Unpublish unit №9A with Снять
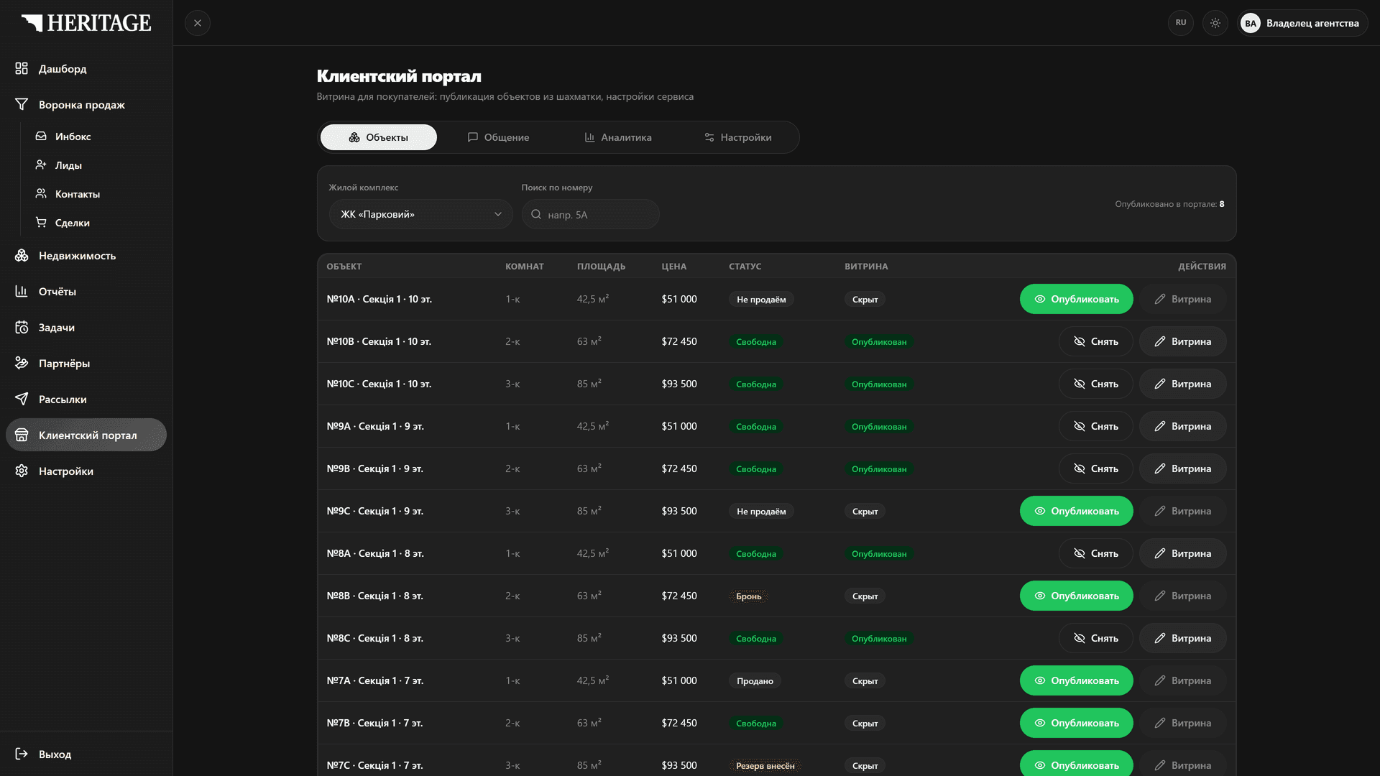The width and height of the screenshot is (1380, 776). pos(1096,426)
